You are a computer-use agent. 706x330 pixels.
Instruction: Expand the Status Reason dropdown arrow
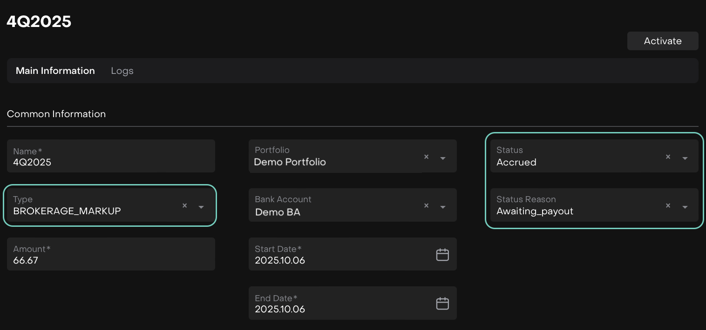tap(685, 207)
